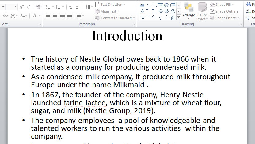Select 5-Point Star shape
The height and width of the screenshot is (144, 255).
pos(173,17)
